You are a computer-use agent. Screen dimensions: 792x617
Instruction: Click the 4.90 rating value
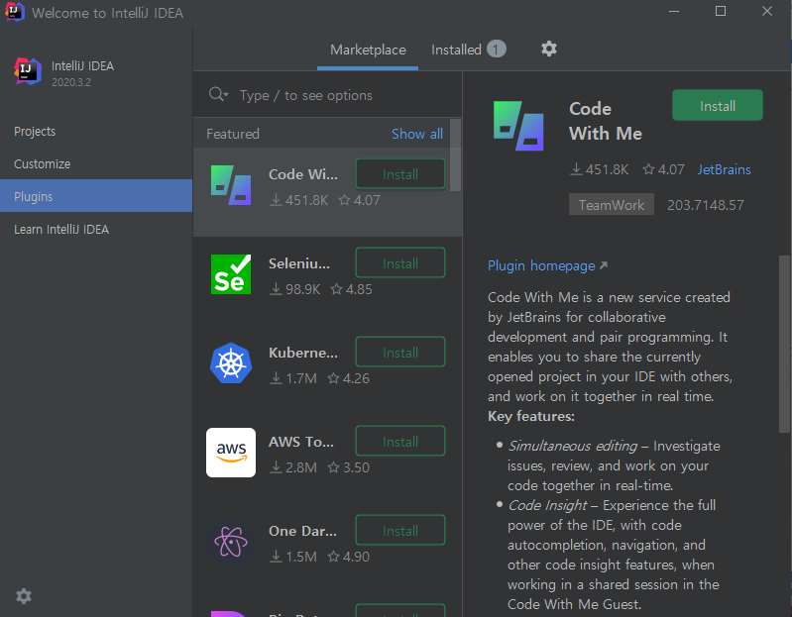[x=356, y=557]
